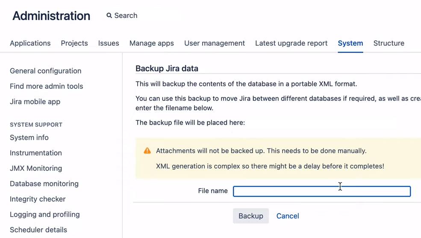Click the Backup Jira data heading
The image size is (421, 238).
(x=167, y=68)
